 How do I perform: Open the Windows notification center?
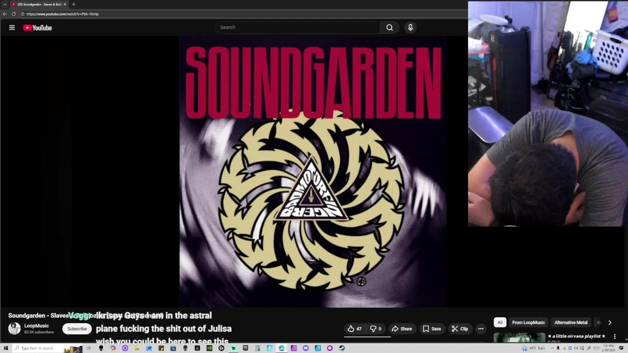621,348
